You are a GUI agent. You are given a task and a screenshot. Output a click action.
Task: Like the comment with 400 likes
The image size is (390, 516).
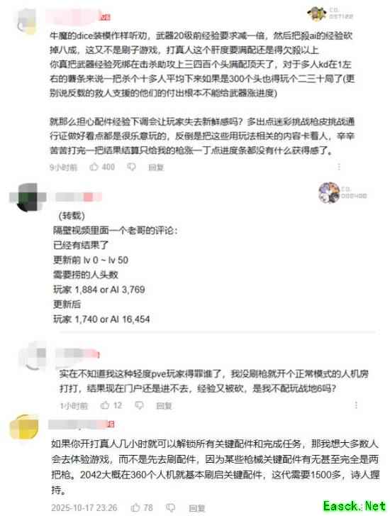94,167
